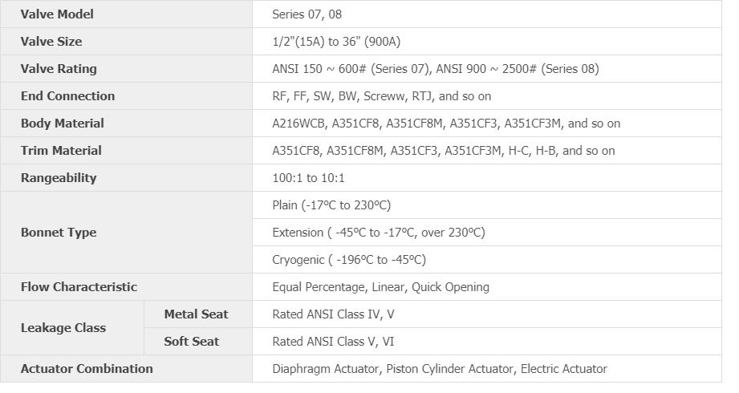Click the Trim Material label
The width and height of the screenshot is (739, 393).
click(x=61, y=151)
